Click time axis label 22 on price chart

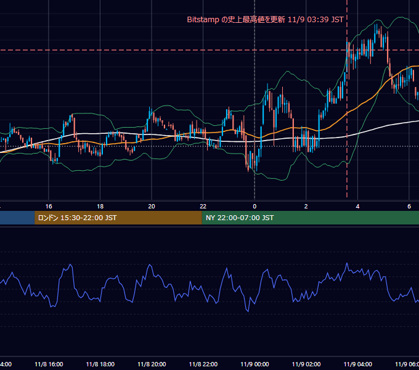click(203, 207)
